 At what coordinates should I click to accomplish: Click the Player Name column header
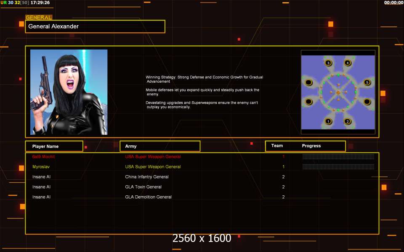click(54, 146)
